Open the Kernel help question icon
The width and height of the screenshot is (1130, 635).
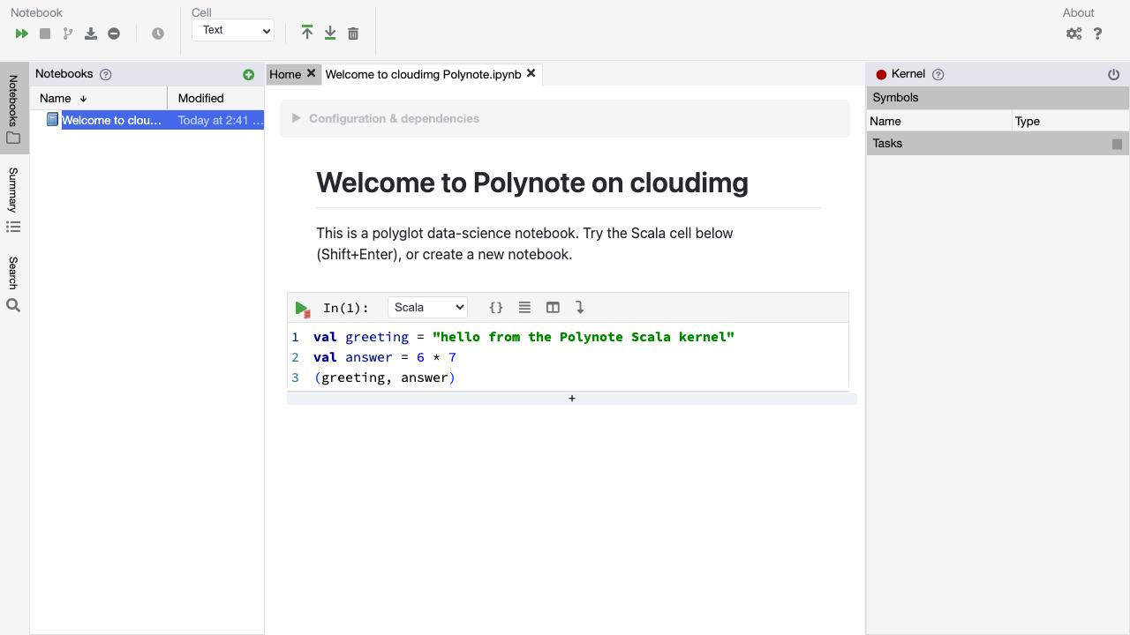coord(938,75)
